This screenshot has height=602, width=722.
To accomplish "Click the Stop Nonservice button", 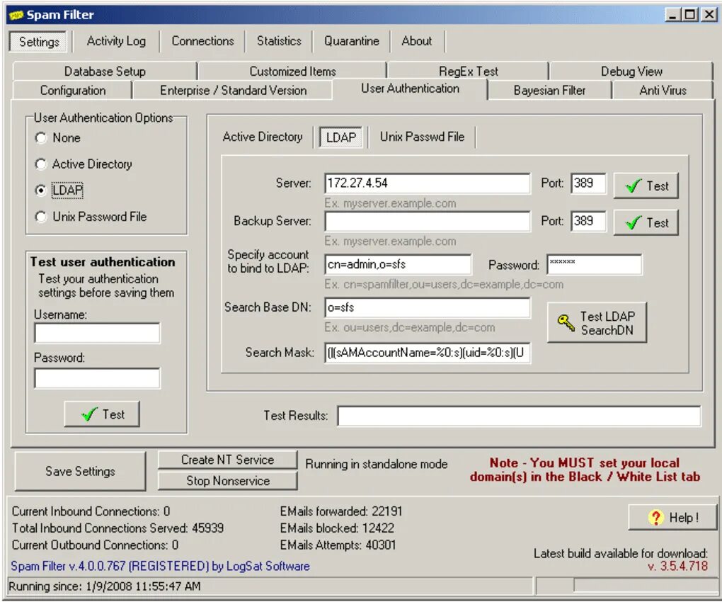I will click(227, 481).
